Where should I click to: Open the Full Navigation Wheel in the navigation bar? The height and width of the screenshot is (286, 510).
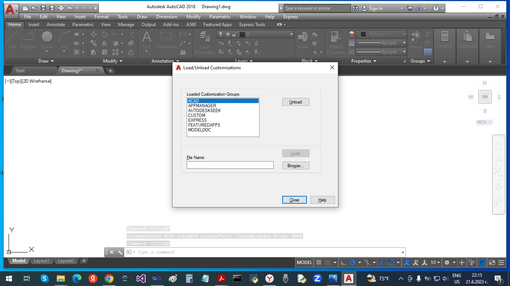[498, 146]
